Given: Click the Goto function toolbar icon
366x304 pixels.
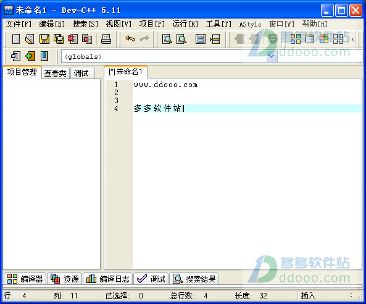Looking at the screenshot, I should tap(201, 39).
